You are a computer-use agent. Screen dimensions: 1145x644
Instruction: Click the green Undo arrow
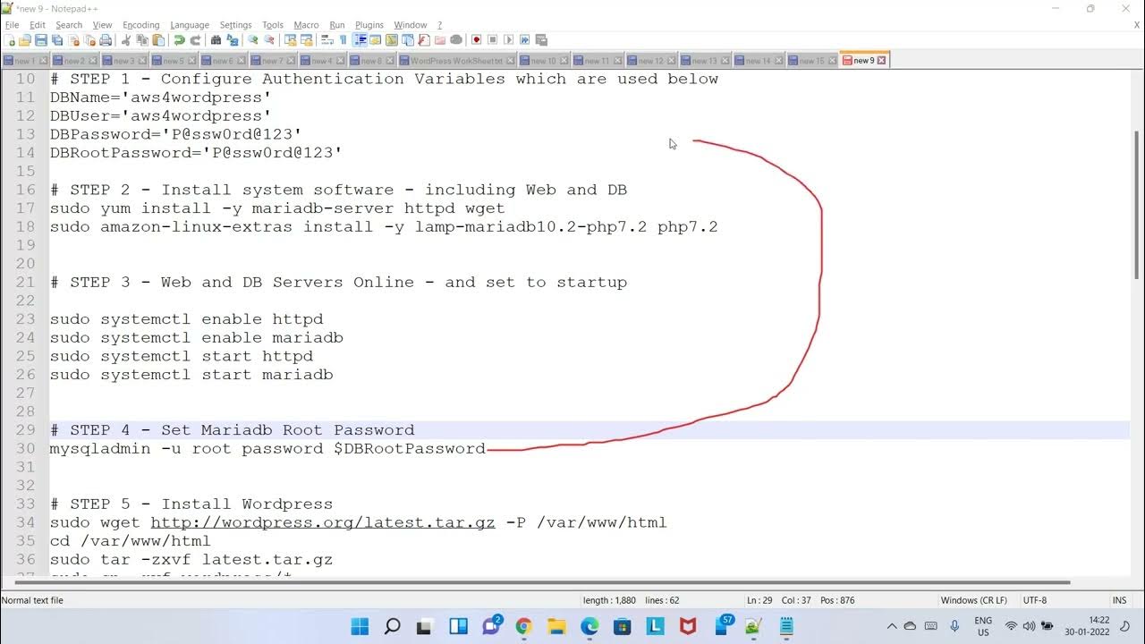[x=179, y=40]
